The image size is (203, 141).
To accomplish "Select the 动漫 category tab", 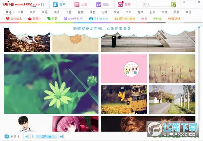I will point(57,12).
